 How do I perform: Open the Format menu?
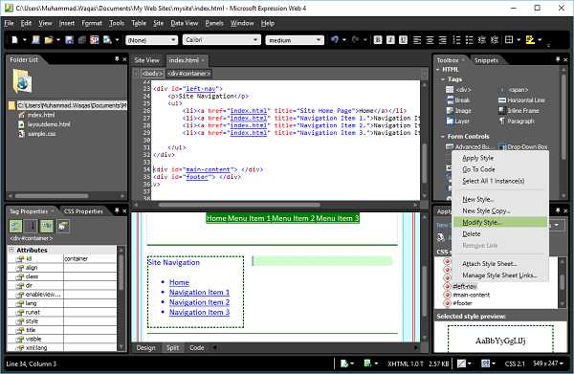coord(92,23)
